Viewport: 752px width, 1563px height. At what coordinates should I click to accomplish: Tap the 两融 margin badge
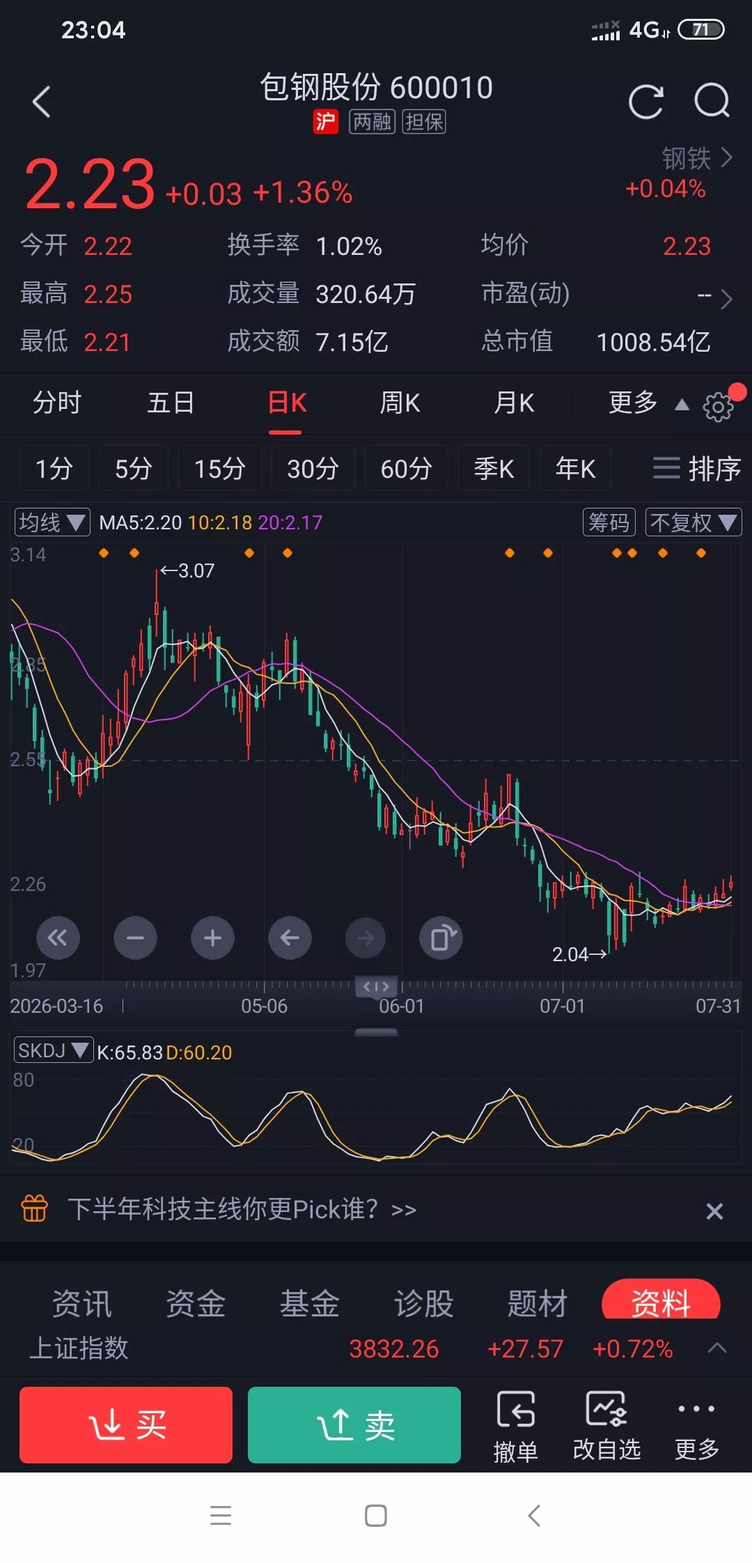[372, 122]
